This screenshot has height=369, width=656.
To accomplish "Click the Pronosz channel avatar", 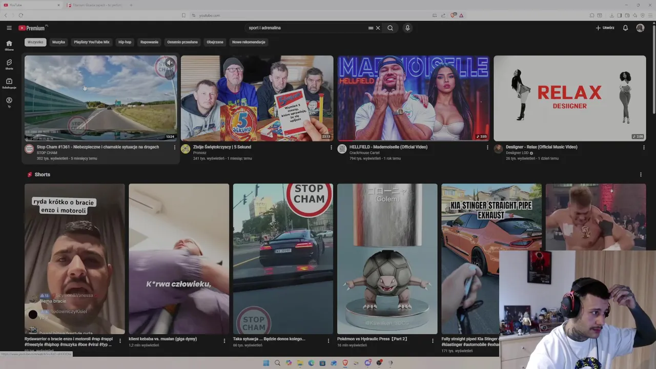I will coord(186,149).
